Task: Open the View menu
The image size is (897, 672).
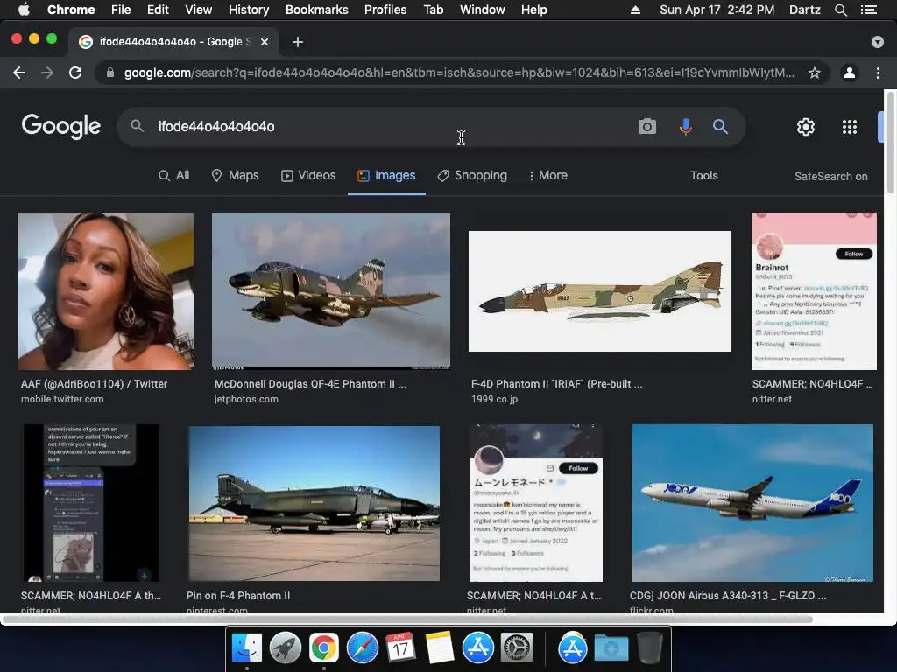Action: click(199, 10)
